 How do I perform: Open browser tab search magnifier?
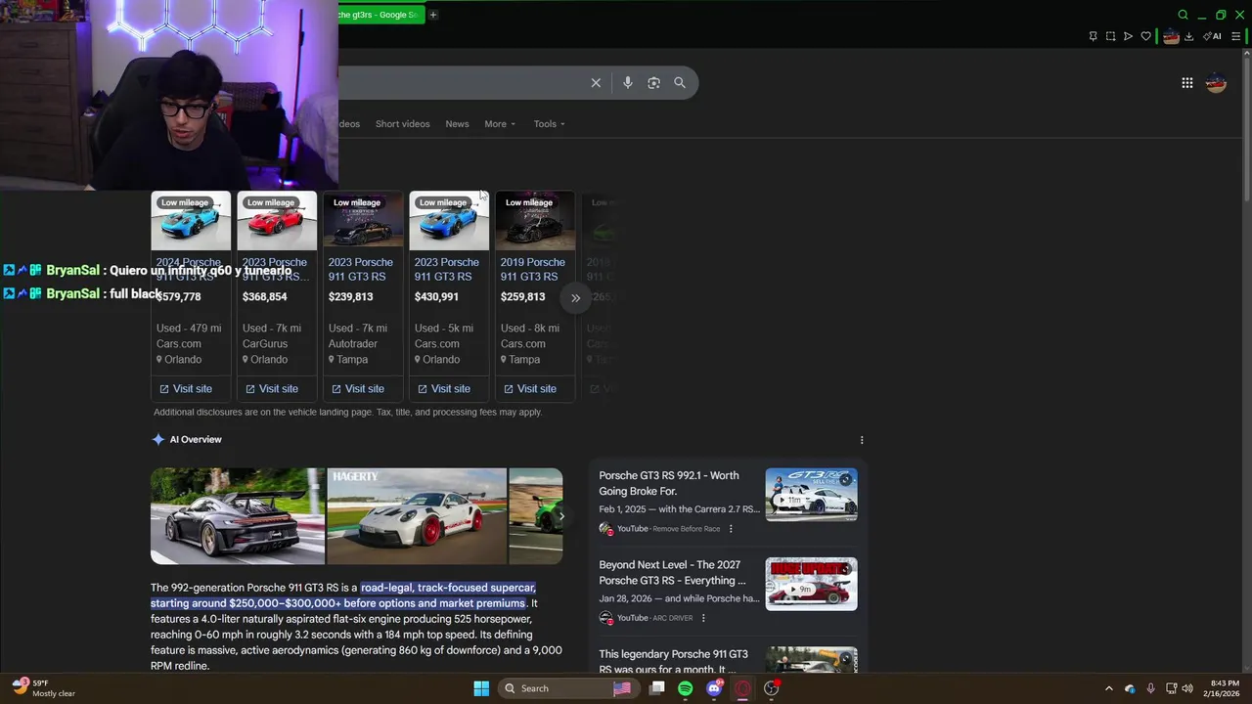pyautogui.click(x=1183, y=15)
